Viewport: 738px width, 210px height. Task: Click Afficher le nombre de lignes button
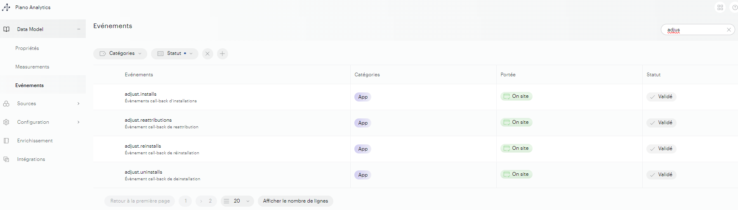pos(295,201)
